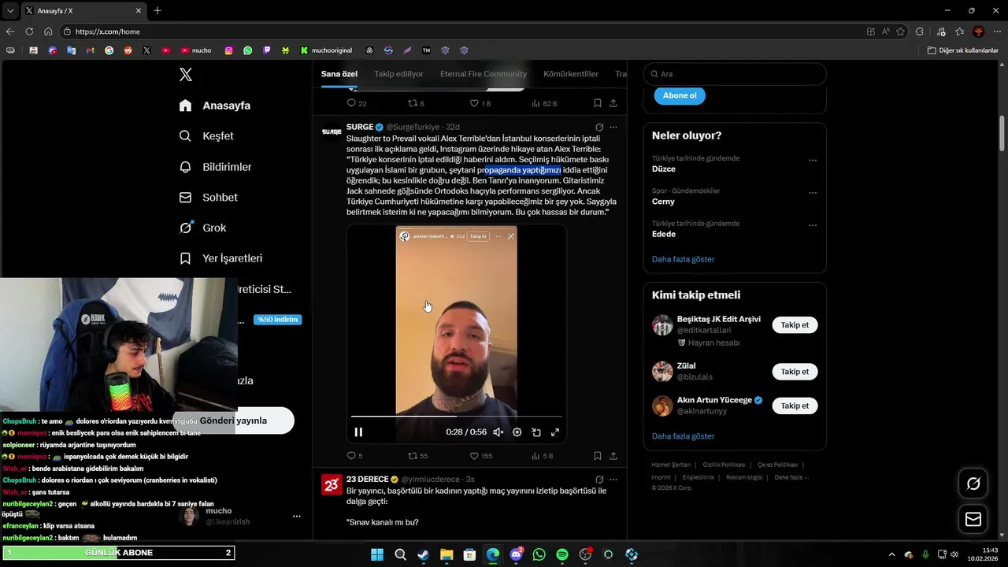Show more trends under Neler oluyor

pos(683,259)
